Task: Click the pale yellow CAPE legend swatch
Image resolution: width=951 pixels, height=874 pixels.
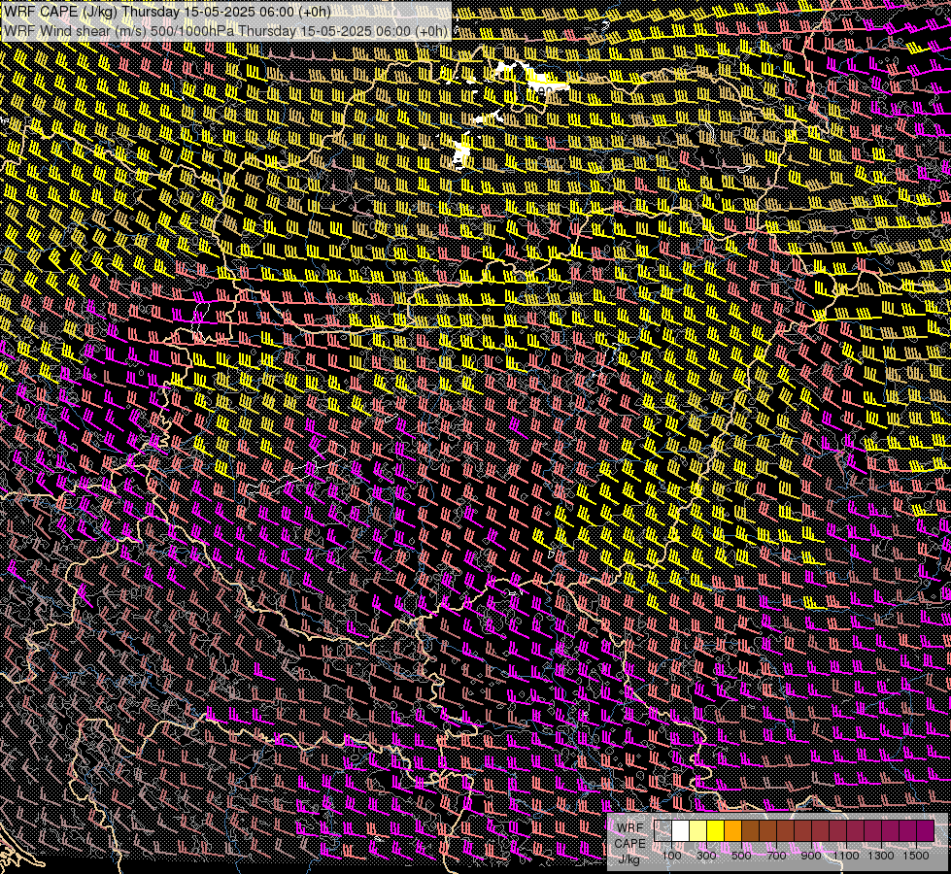Action: pyautogui.click(x=698, y=831)
